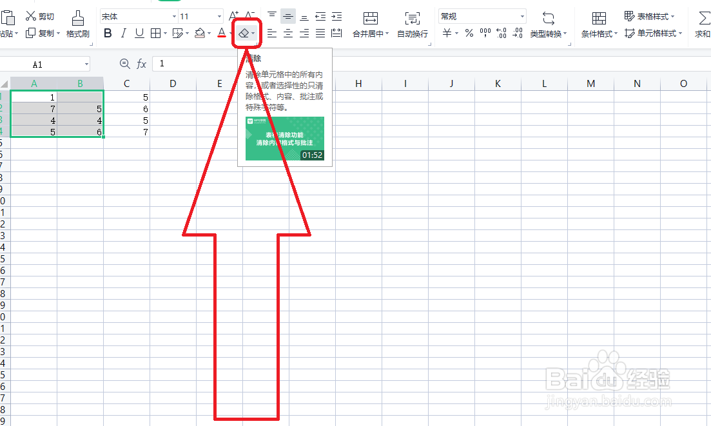Screen dimensions: 711x426
Task: Open number group dialog launcher
Action: [569, 44]
